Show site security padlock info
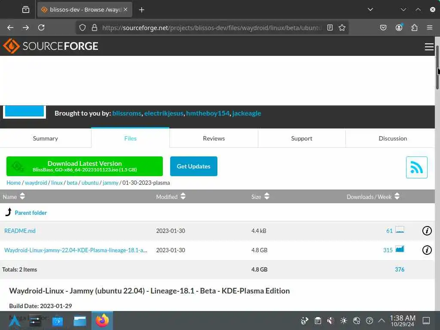This screenshot has height=330, width=440. pos(95,27)
